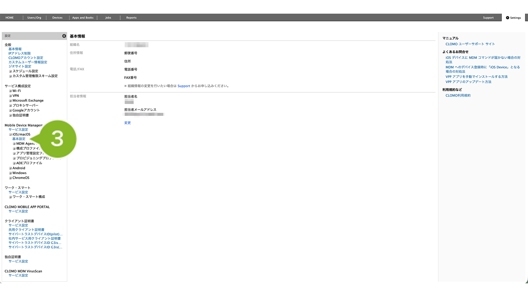Click the Settings gear icon

[x=508, y=18]
